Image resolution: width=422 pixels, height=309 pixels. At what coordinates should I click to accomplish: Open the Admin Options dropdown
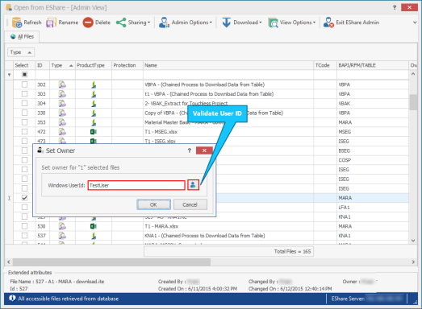[211, 23]
